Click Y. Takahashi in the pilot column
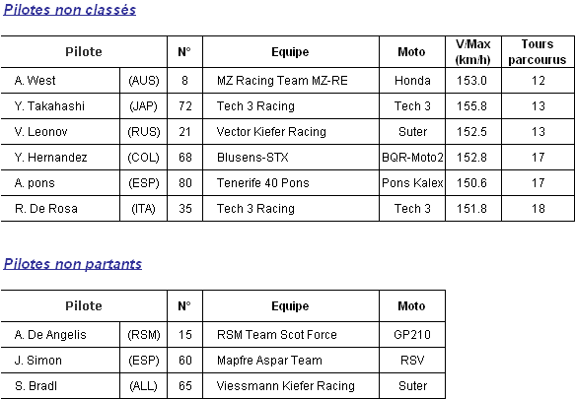Screen dimensions: 575x399 [49, 105]
